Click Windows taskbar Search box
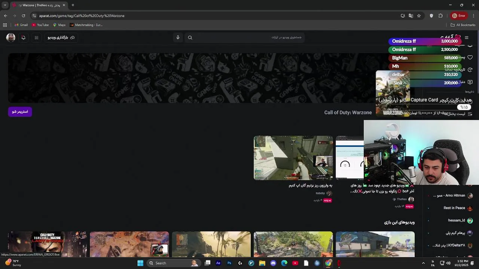This screenshot has height=269, width=479. point(173,263)
